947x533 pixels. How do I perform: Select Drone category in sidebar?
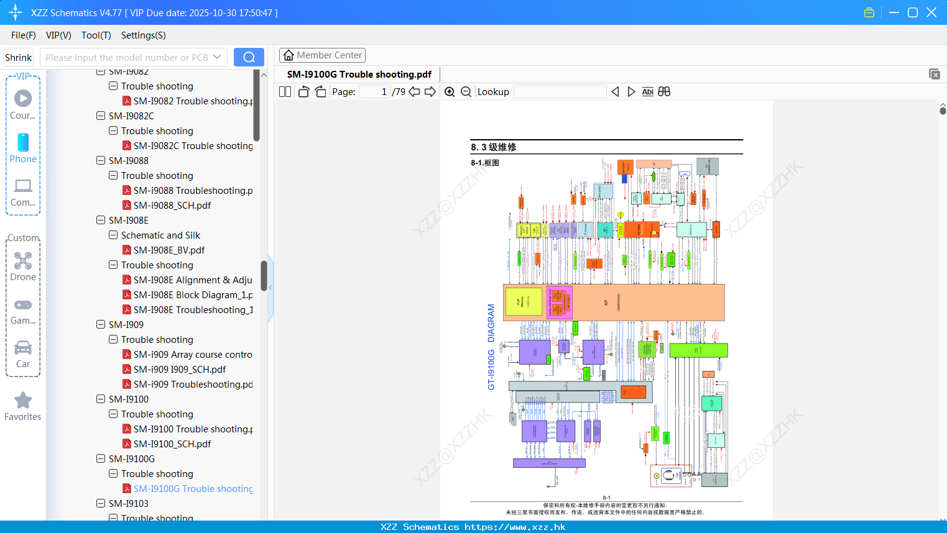[x=23, y=266]
